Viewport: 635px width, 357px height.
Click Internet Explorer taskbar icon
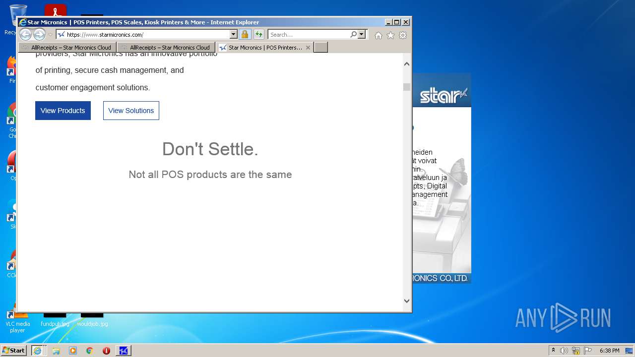(x=38, y=351)
